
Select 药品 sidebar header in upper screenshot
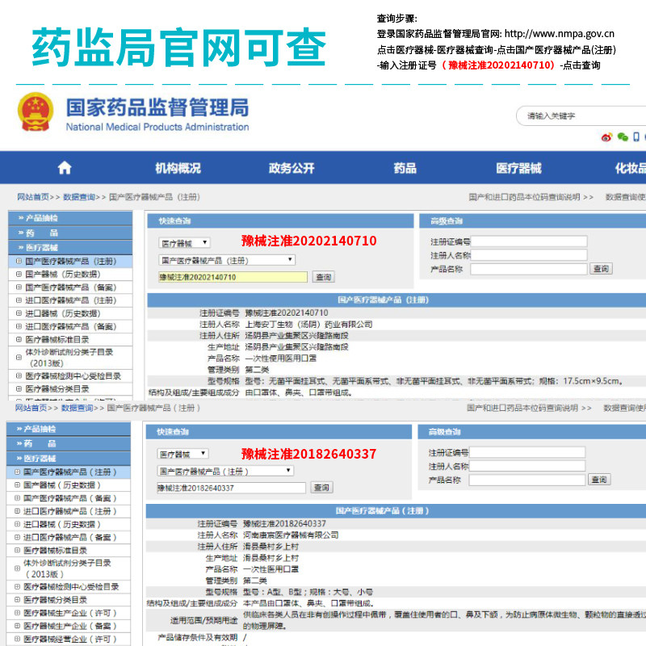click(70, 233)
